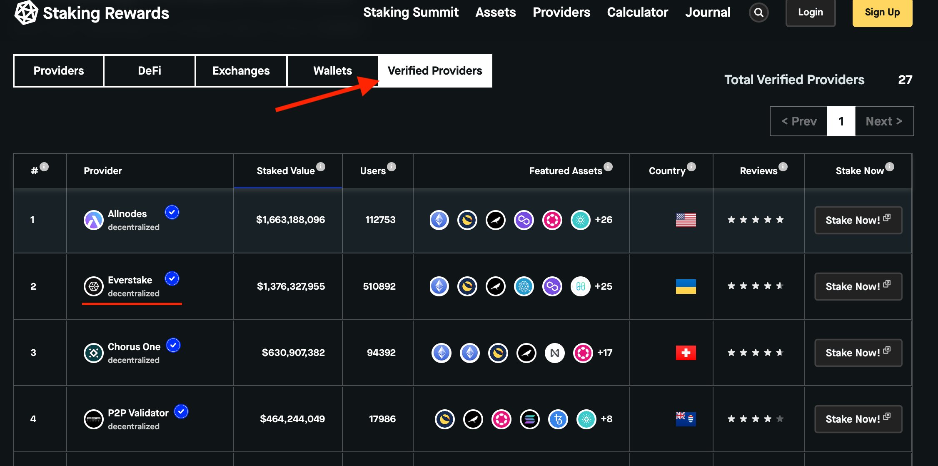This screenshot has height=466, width=938.
Task: Click the verified badge next to Everstake
Action: click(172, 279)
